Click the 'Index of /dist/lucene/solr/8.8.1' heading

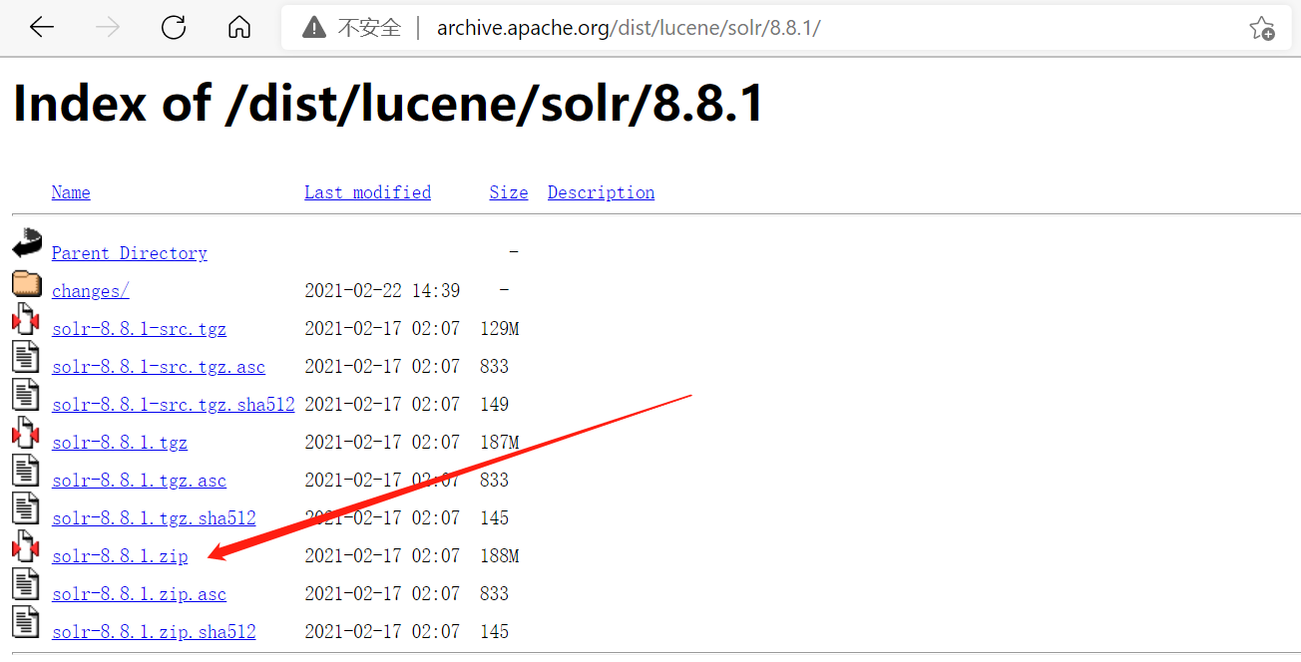[388, 103]
